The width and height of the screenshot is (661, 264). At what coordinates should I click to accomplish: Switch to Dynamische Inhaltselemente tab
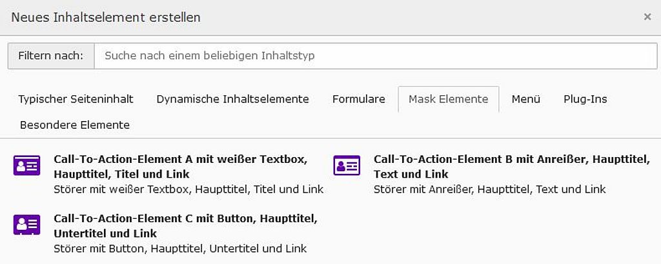232,99
